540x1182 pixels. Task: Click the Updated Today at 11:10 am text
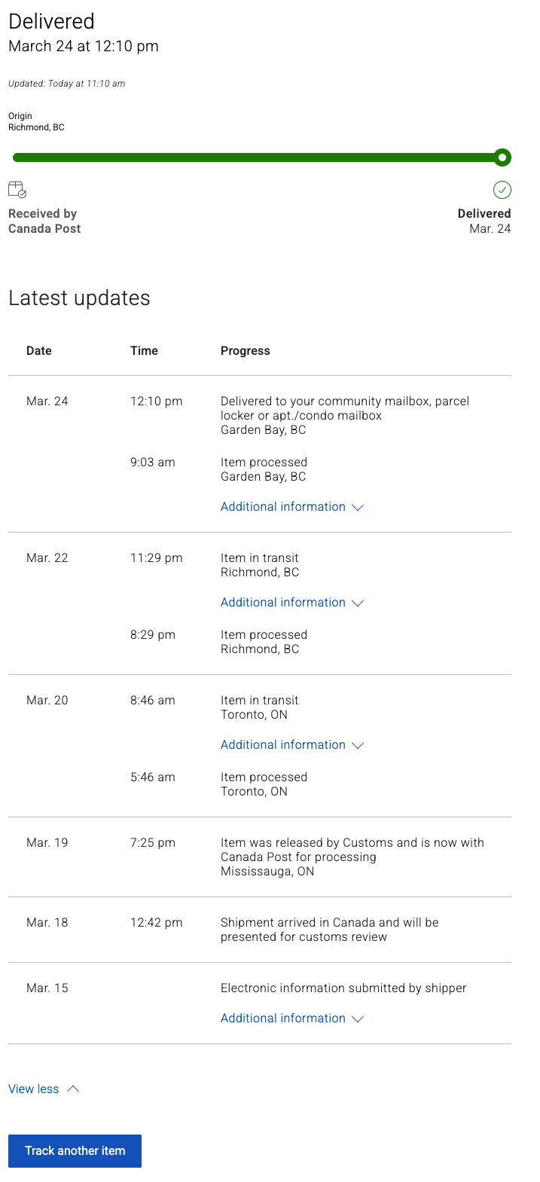[x=66, y=84]
